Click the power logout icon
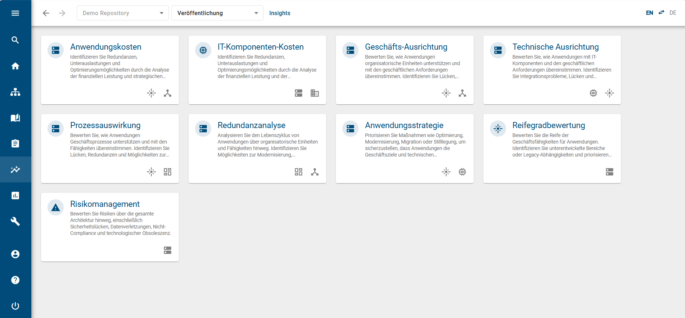Image resolution: width=685 pixels, height=318 pixels. [x=15, y=306]
